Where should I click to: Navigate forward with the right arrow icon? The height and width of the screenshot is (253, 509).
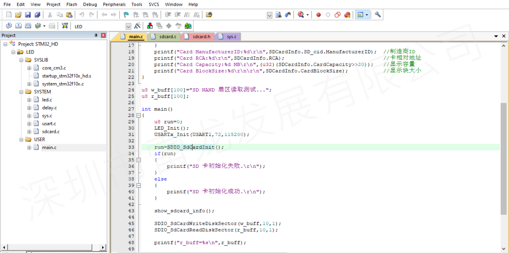[x=113, y=15]
